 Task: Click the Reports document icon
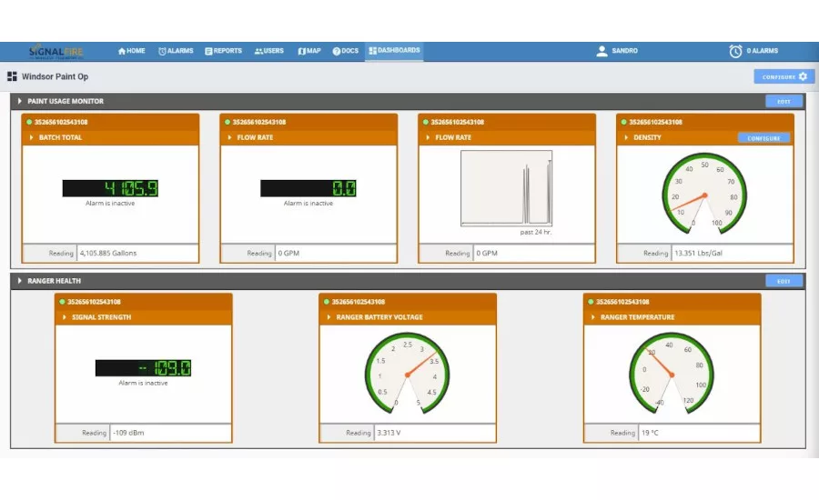208,52
